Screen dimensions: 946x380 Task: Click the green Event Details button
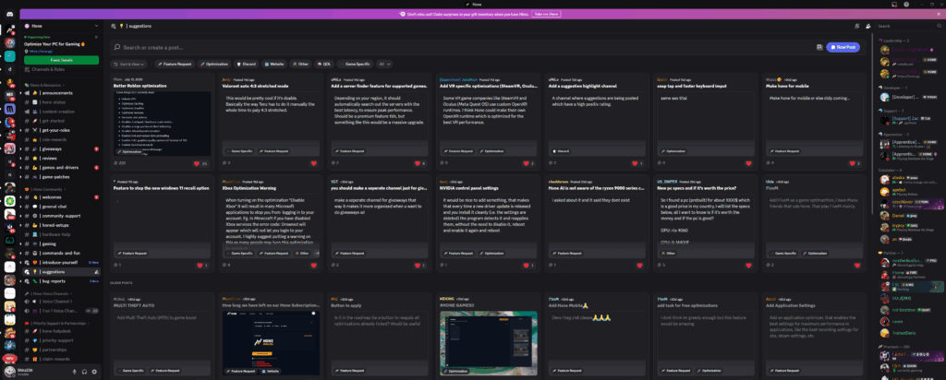(62, 60)
